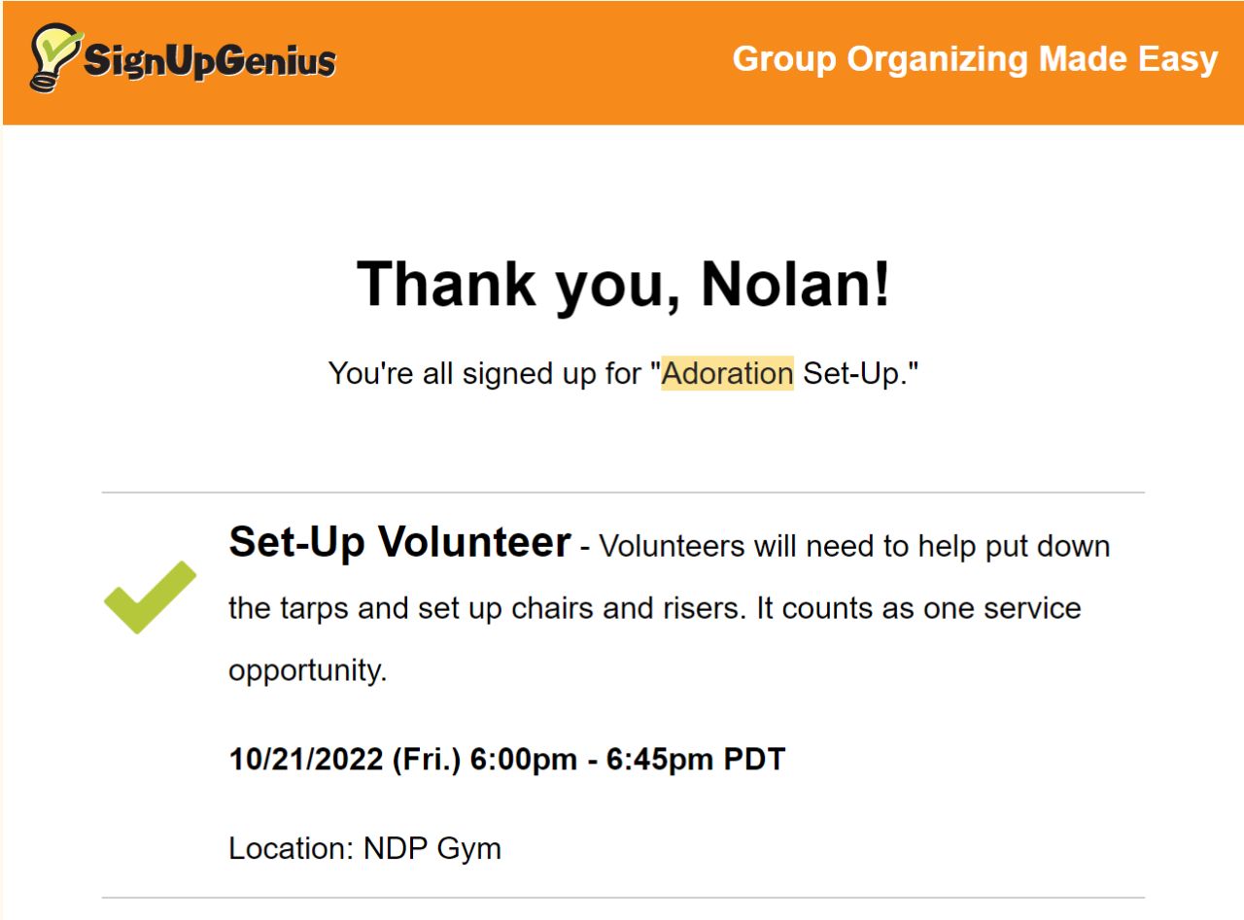This screenshot has height=920, width=1244.
Task: Click the "Set-Up Volunteer" slot title
Action: pos(399,542)
